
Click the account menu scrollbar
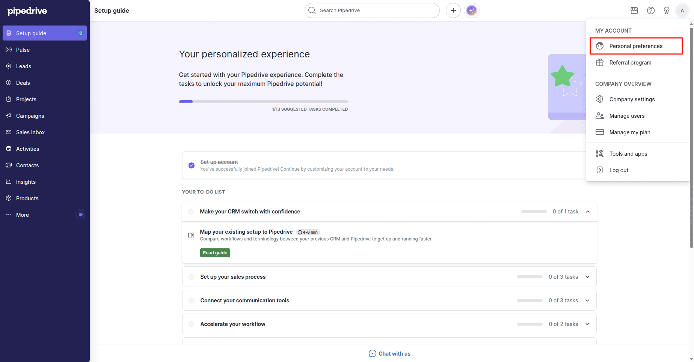point(691,138)
